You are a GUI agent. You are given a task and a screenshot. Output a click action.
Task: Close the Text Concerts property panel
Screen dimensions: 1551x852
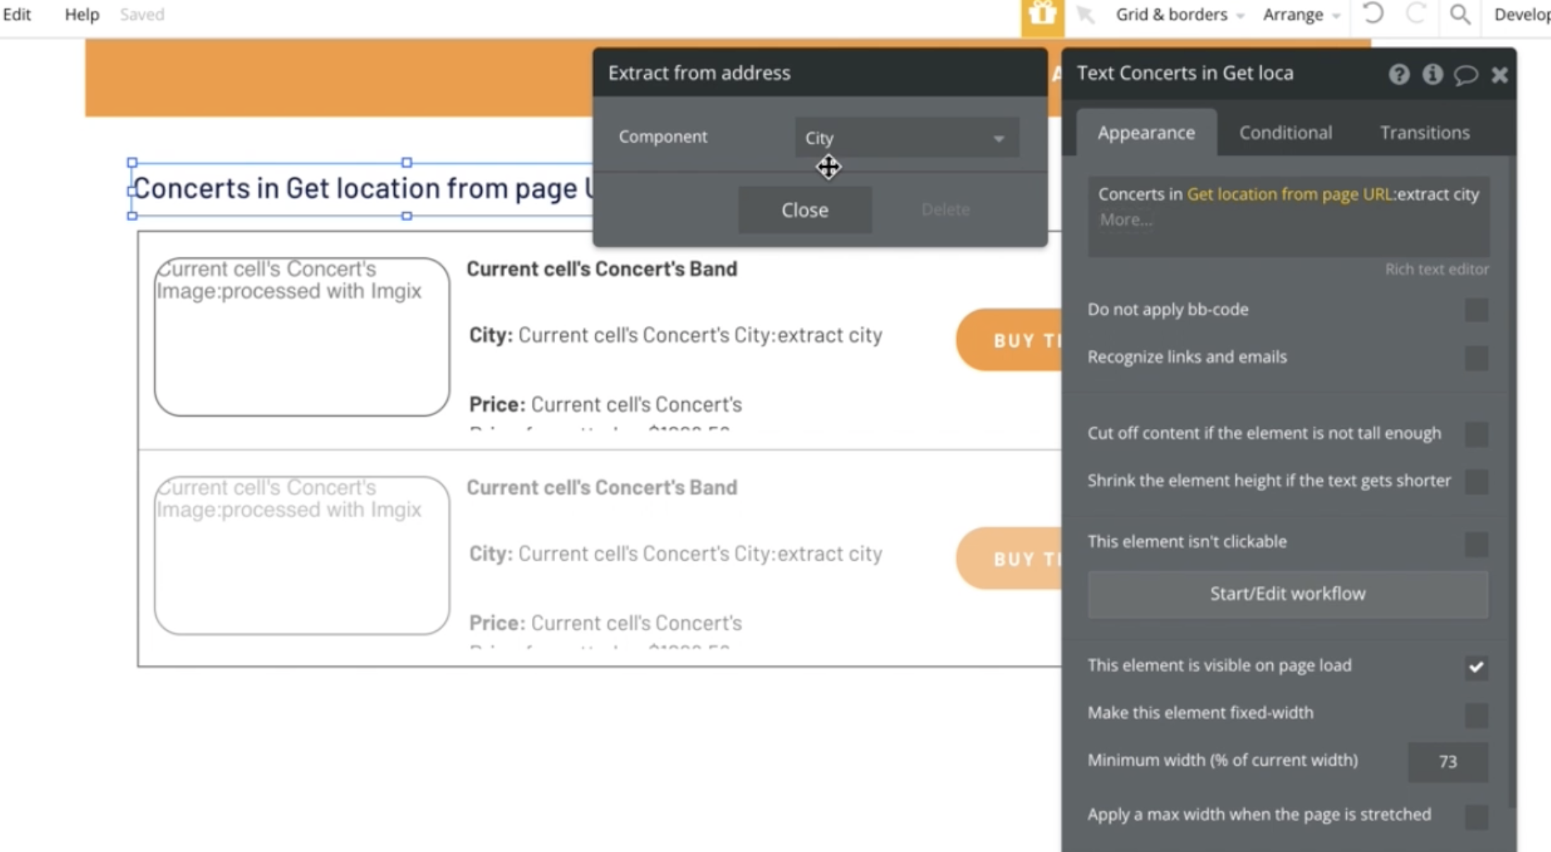[1499, 75]
